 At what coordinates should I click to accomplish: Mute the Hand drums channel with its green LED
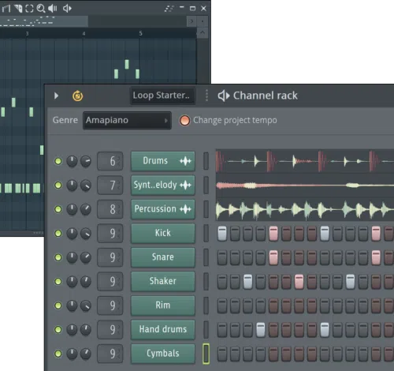(x=58, y=330)
